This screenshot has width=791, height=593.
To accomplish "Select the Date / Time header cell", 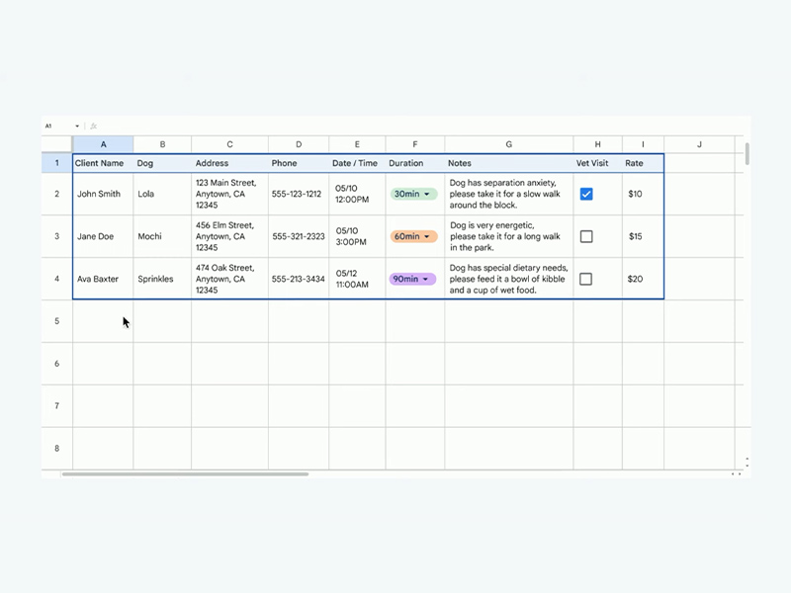I will click(x=357, y=163).
